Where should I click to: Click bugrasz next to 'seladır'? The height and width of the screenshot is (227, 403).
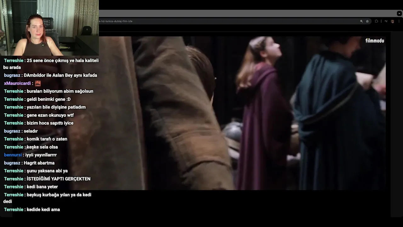click(x=12, y=131)
